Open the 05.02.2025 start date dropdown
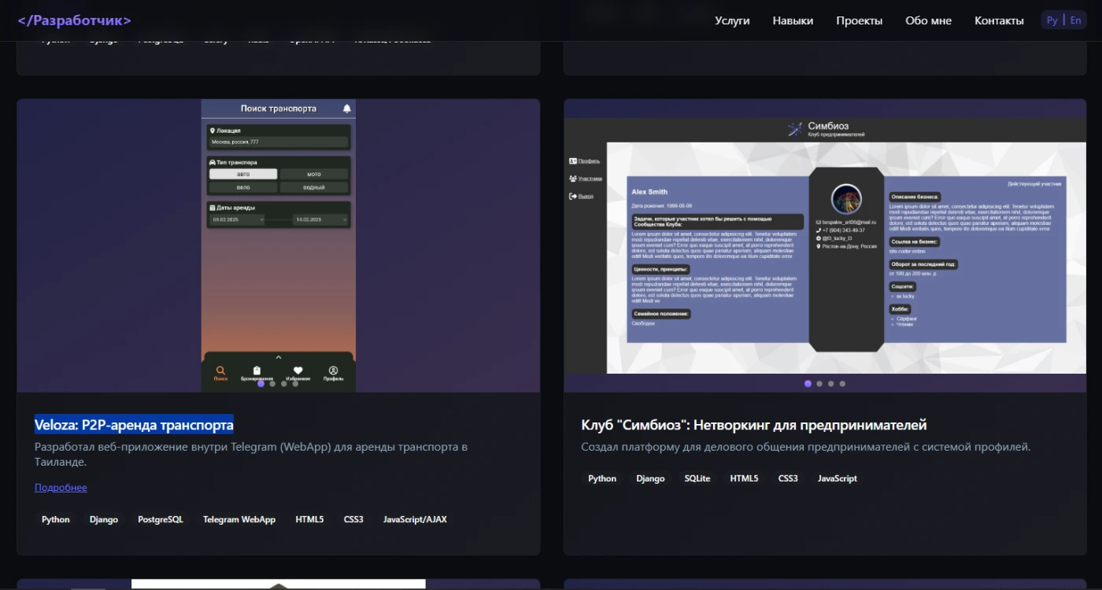 click(239, 220)
